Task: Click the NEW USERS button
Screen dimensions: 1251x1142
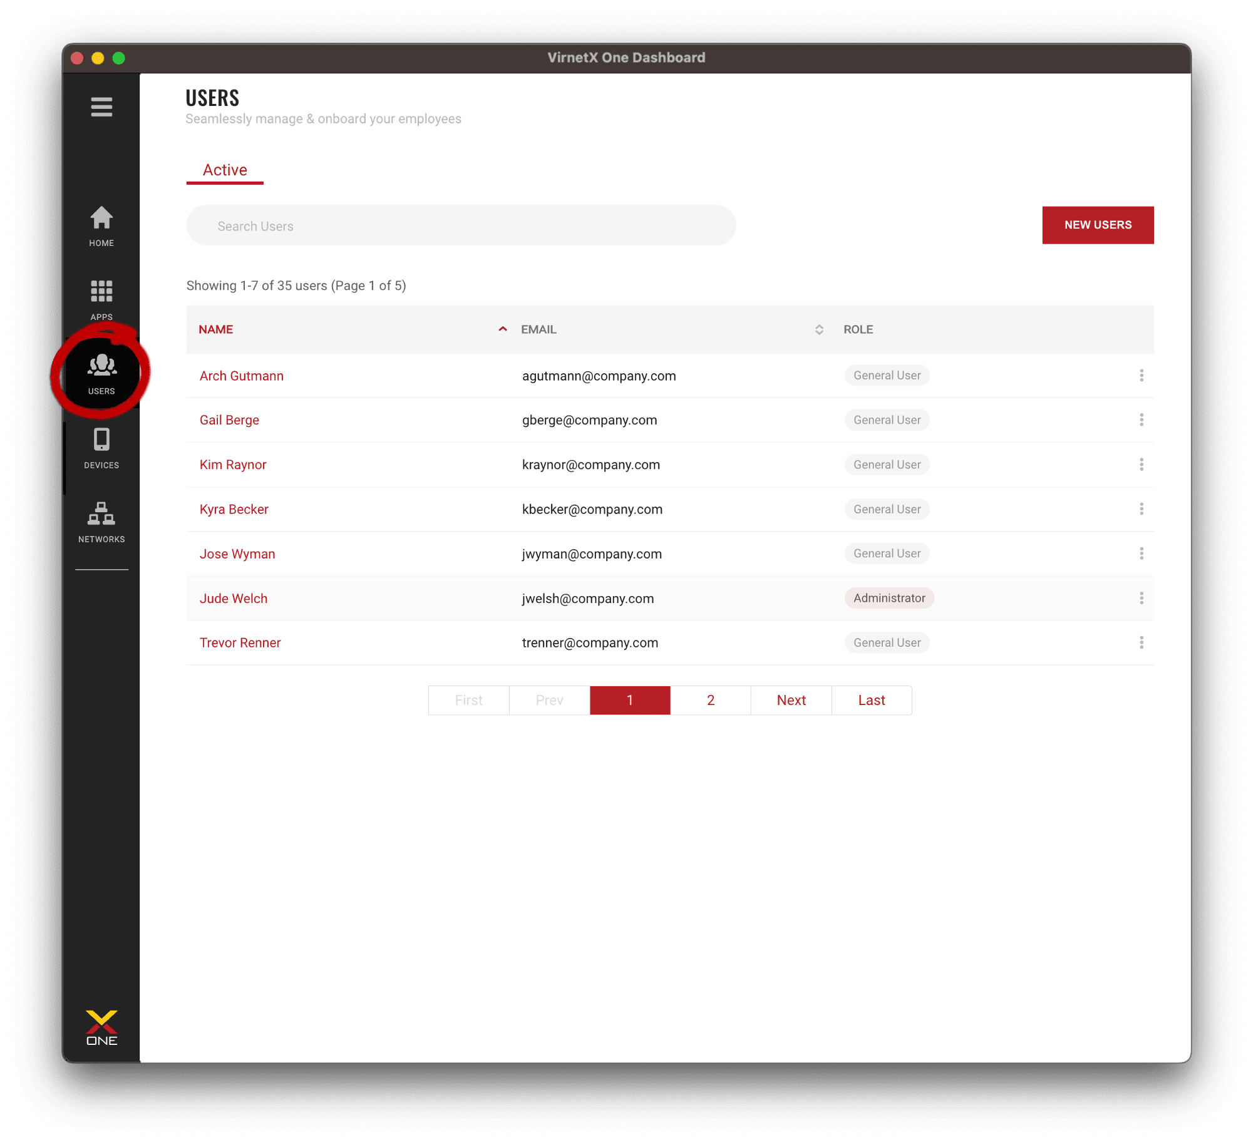Action: [1098, 225]
